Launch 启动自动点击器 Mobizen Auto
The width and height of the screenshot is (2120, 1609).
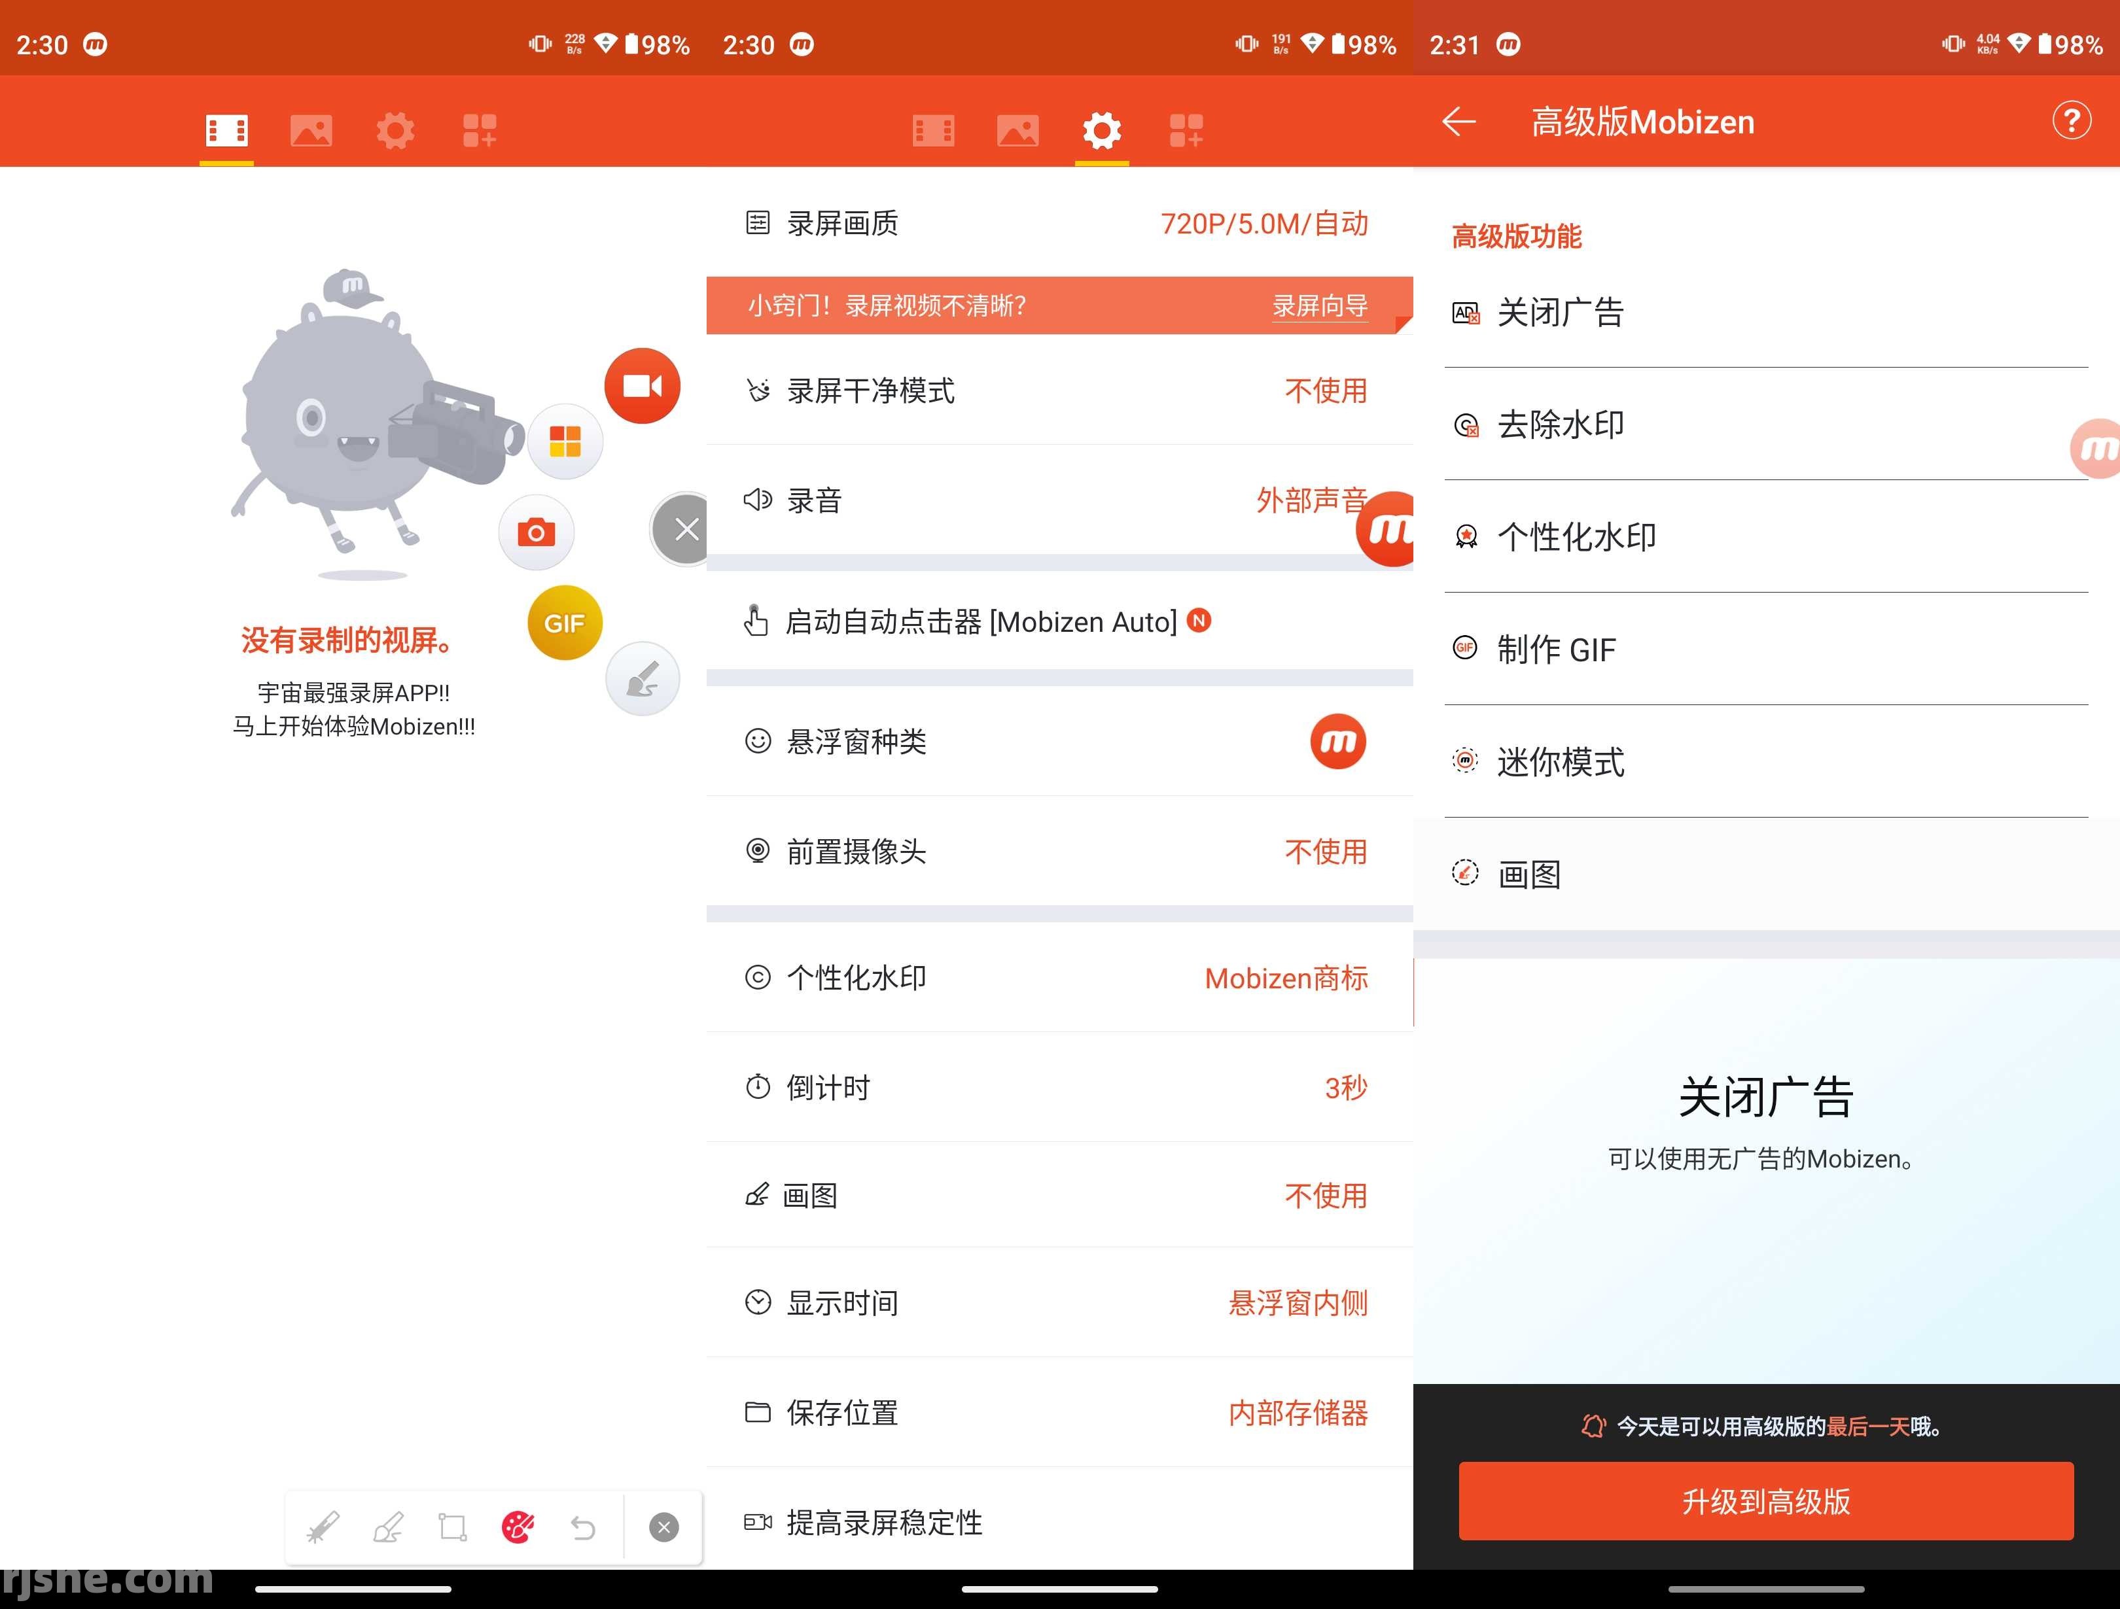(1059, 621)
